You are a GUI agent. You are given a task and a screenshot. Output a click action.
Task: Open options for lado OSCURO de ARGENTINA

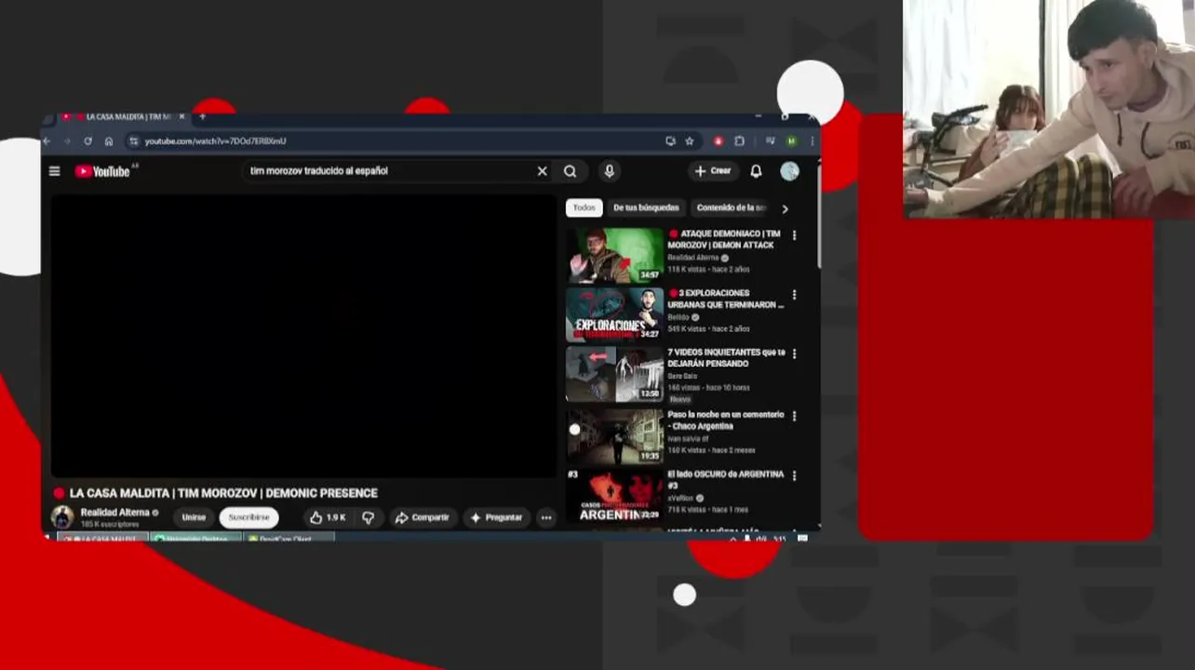click(x=794, y=476)
